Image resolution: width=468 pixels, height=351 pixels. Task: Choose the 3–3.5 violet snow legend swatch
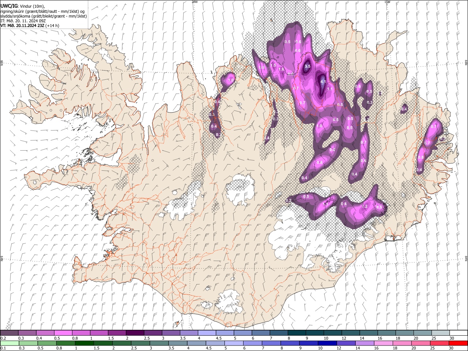[171, 333]
